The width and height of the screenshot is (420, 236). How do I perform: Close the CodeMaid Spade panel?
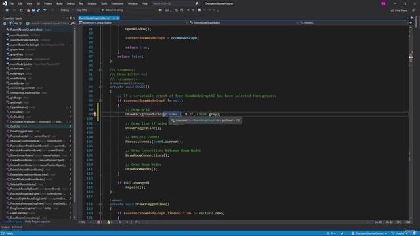(74, 18)
